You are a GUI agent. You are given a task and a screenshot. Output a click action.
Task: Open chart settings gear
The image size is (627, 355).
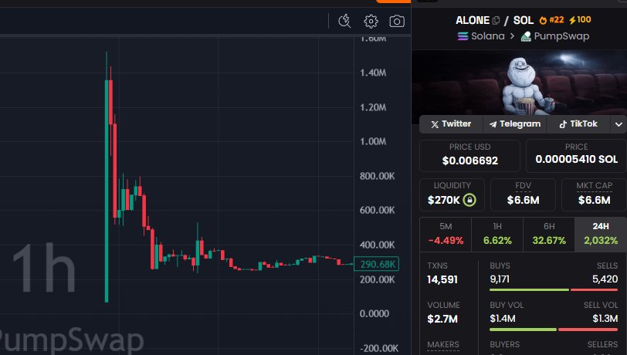(371, 21)
